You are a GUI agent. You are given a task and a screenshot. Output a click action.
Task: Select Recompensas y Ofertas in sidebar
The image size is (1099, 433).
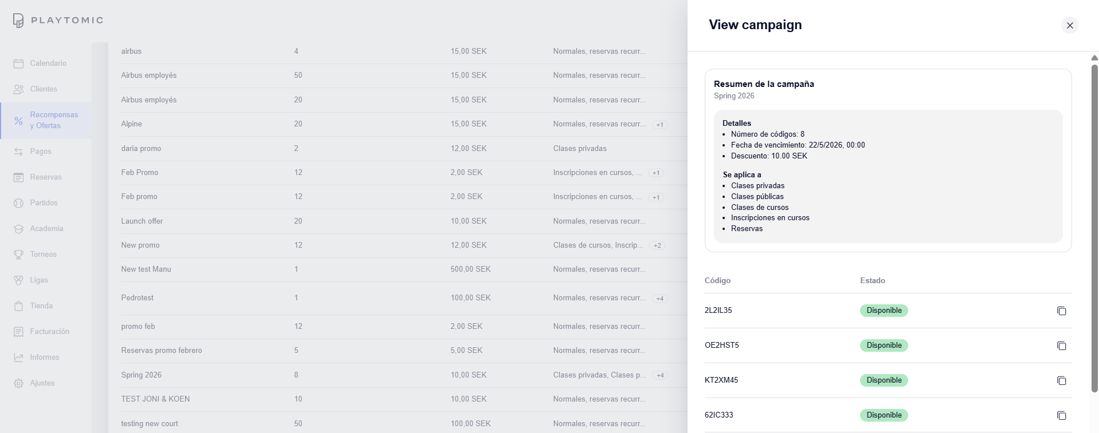click(54, 120)
